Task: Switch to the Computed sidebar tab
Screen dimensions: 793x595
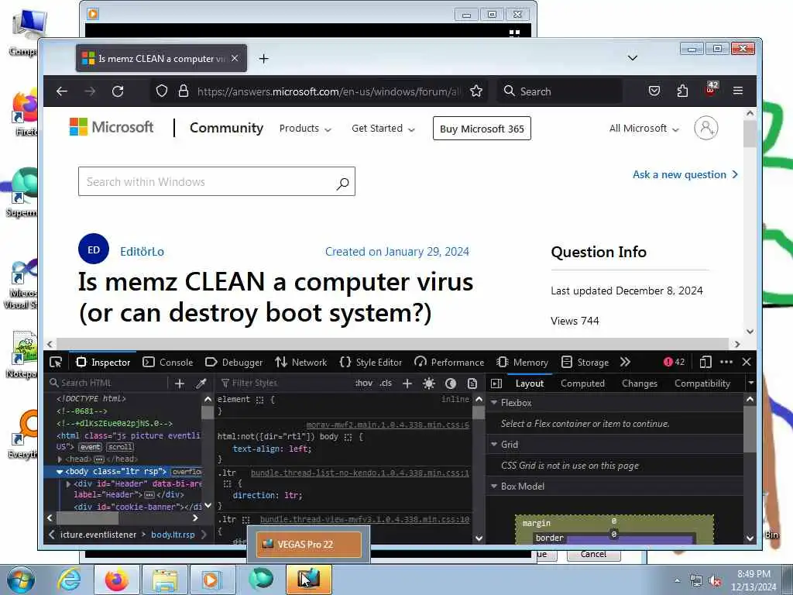Action: (x=582, y=383)
